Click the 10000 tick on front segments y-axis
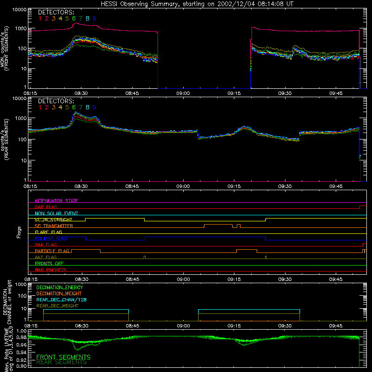 [x=20, y=9]
